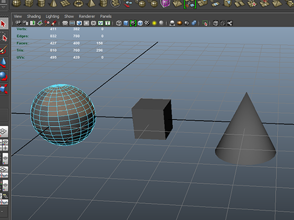
Task: Create a polygon sphere from the shelf
Action: (17, 3)
